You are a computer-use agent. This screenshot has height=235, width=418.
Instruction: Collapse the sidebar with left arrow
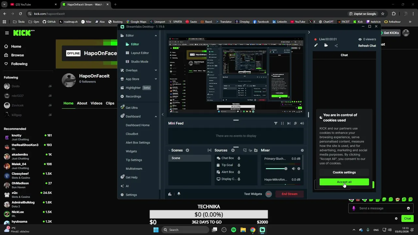click(163, 115)
